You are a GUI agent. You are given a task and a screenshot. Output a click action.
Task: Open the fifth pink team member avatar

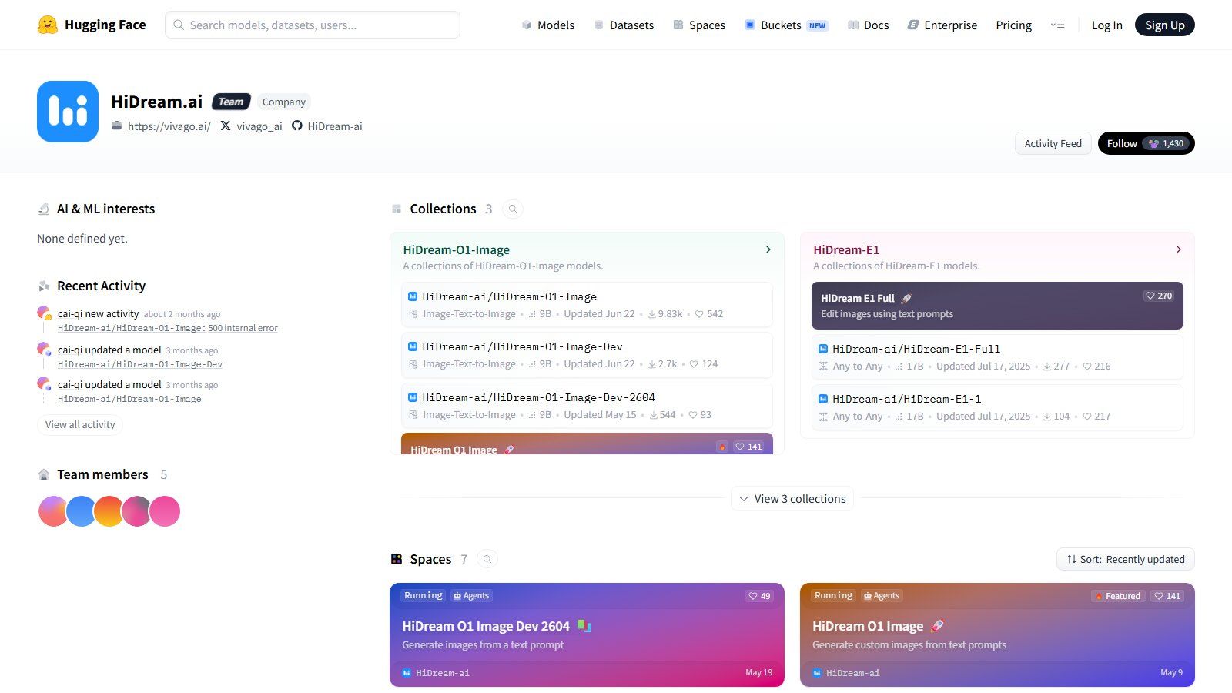165,511
